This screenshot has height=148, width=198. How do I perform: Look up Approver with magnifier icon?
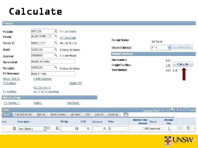coord(56,55)
